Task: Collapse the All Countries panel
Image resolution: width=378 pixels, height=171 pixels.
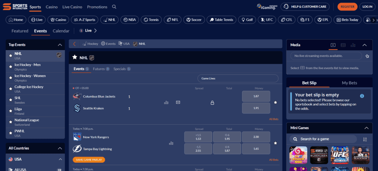Action: tap(60, 148)
